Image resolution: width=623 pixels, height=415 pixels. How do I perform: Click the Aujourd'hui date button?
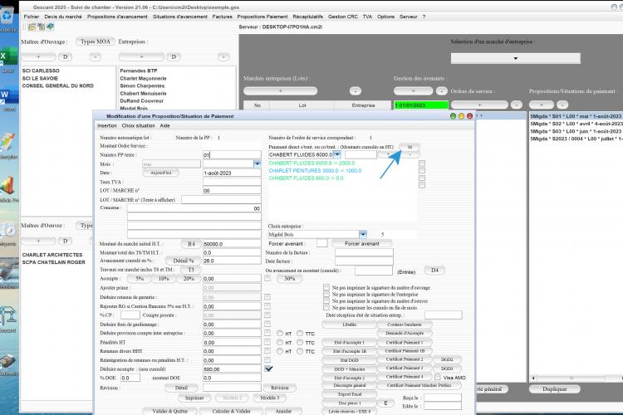(161, 173)
